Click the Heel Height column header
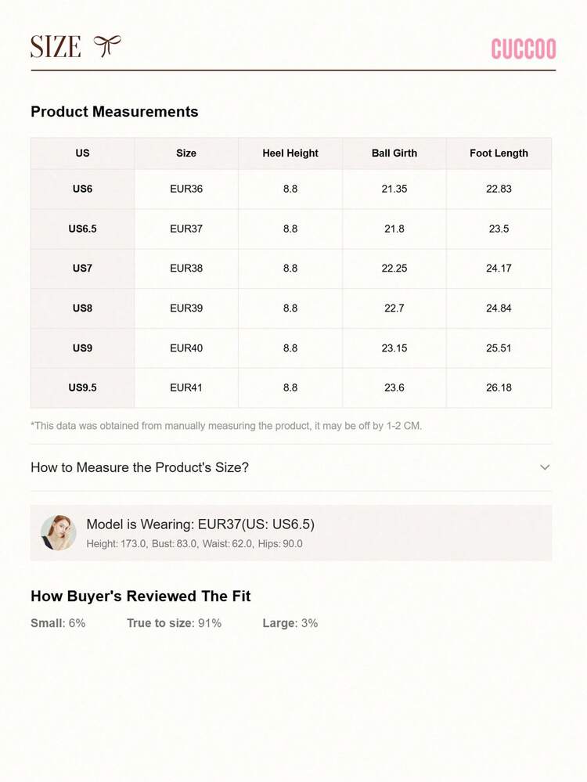 point(290,153)
